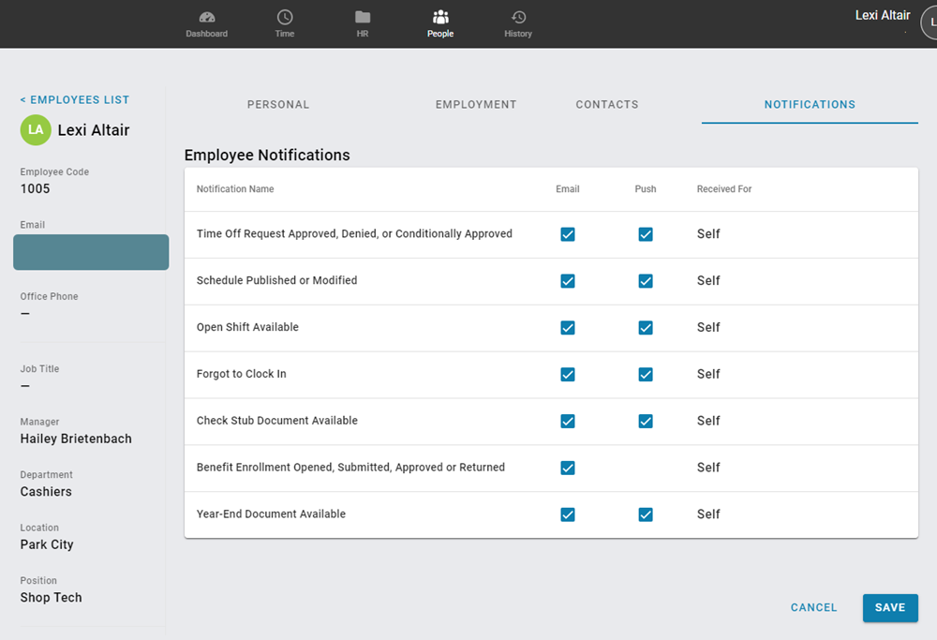Toggle Push for Year-End Document Available
This screenshot has width=937, height=640.
pyautogui.click(x=646, y=513)
